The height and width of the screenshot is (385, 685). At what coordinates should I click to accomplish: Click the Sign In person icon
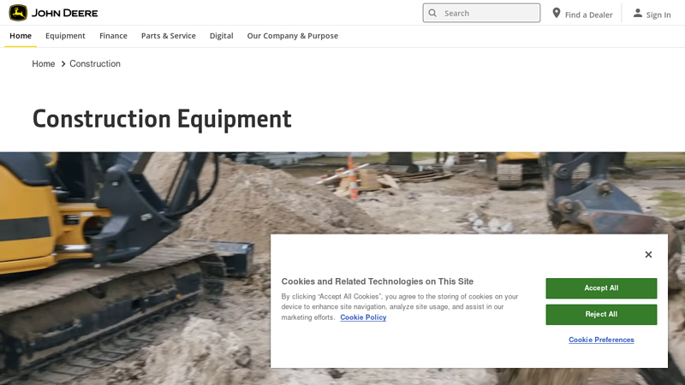click(x=638, y=13)
